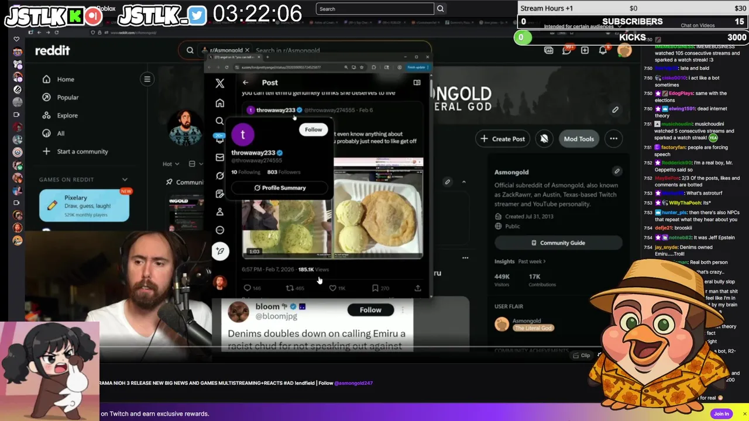The height and width of the screenshot is (421, 749).
Task: Toggle subreddit notification bell mute button
Action: click(544, 139)
